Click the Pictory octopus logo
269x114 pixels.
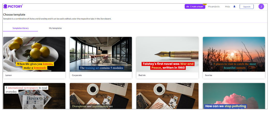pyautogui.click(x=13, y=7)
